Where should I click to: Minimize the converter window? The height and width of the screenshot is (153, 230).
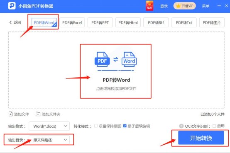point(219,6)
